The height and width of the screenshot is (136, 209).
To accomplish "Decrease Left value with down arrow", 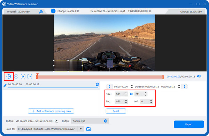I will 151,103.
